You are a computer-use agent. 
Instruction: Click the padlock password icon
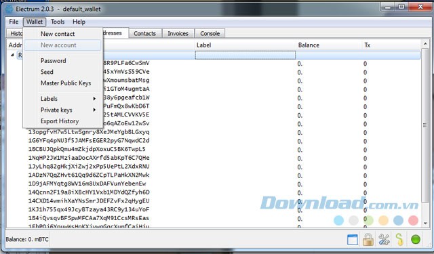click(368, 240)
